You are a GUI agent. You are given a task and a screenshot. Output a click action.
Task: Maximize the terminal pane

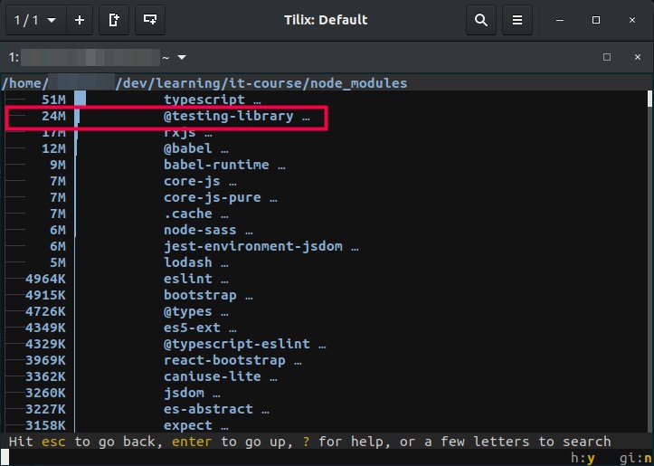[607, 57]
